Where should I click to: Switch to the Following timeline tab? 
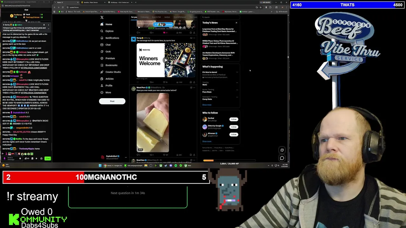click(145, 17)
